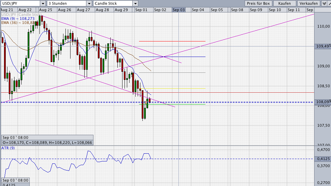This screenshot has width=331, height=186.
Task: Select the ATR (9) indicator label
Action: [8, 148]
